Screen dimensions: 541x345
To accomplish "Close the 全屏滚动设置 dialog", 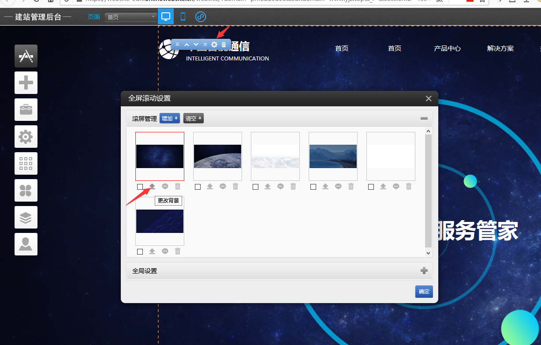I will click(429, 98).
